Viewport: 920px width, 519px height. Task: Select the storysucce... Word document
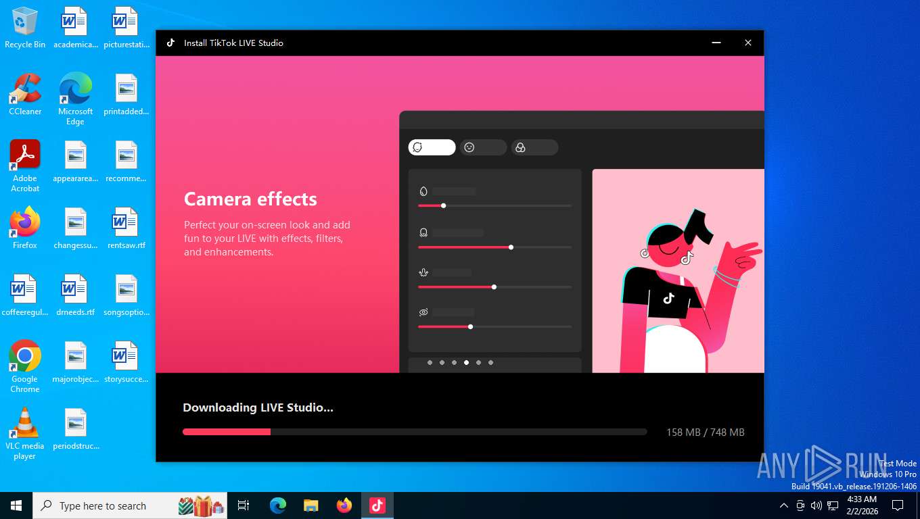click(126, 362)
